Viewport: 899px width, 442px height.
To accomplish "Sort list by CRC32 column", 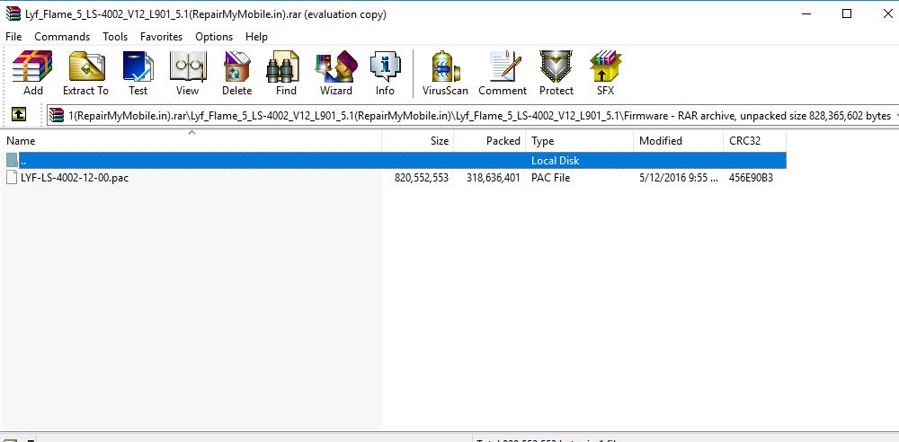I will coord(754,140).
